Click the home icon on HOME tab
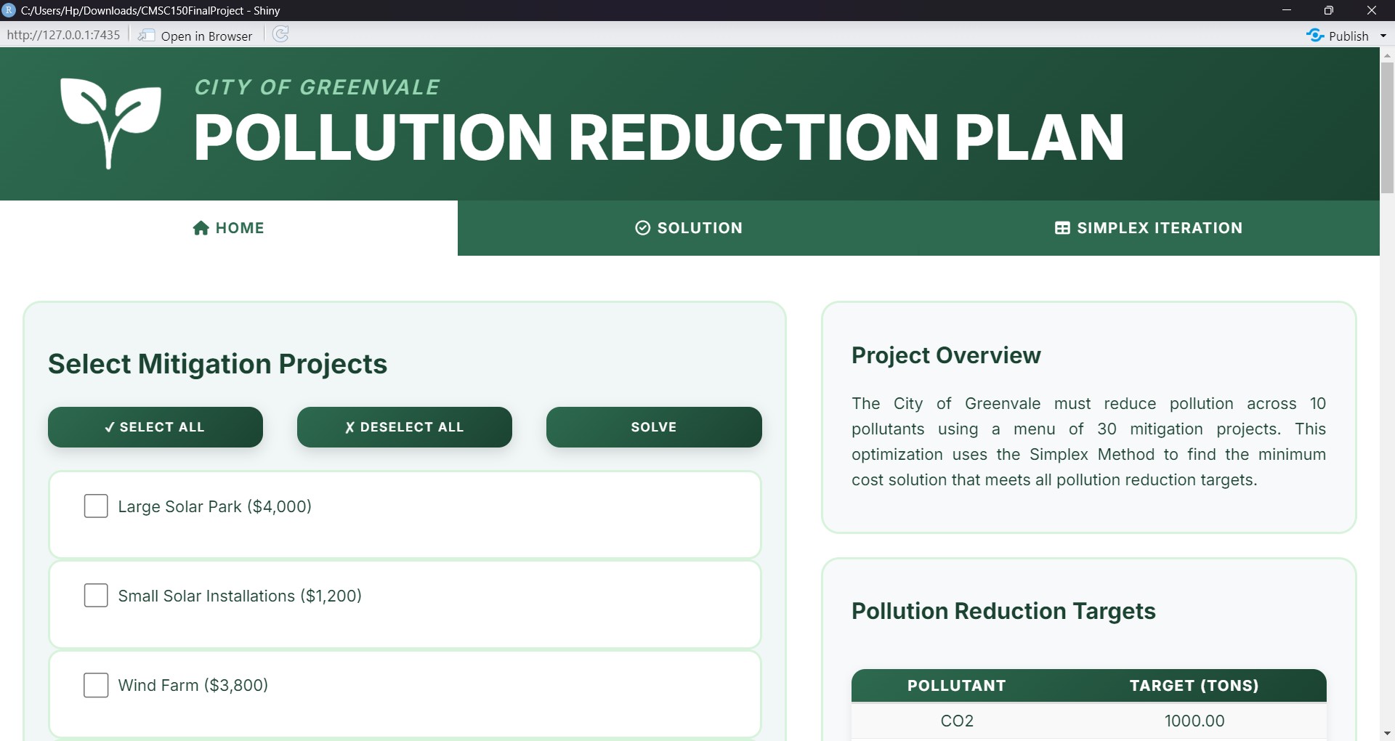 (x=201, y=227)
